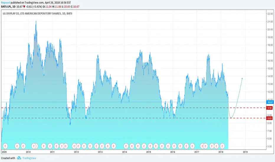Screen dimensions: 275x162
Task: Click the 19.00 price axis label
Action: [x=270, y=37]
